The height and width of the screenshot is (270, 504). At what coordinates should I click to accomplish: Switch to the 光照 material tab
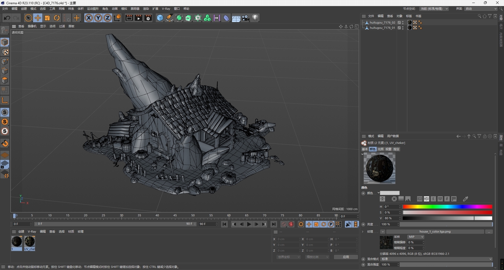coord(380,149)
